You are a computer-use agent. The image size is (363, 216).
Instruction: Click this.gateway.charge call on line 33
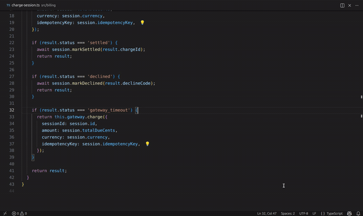tap(78, 117)
